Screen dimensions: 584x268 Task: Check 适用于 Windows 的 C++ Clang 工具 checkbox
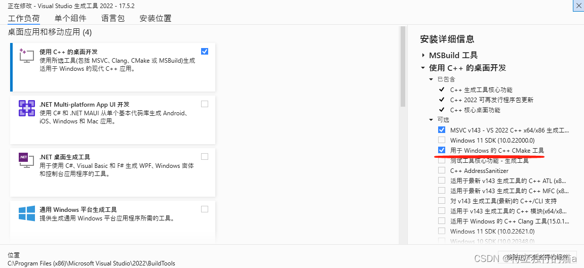442,221
